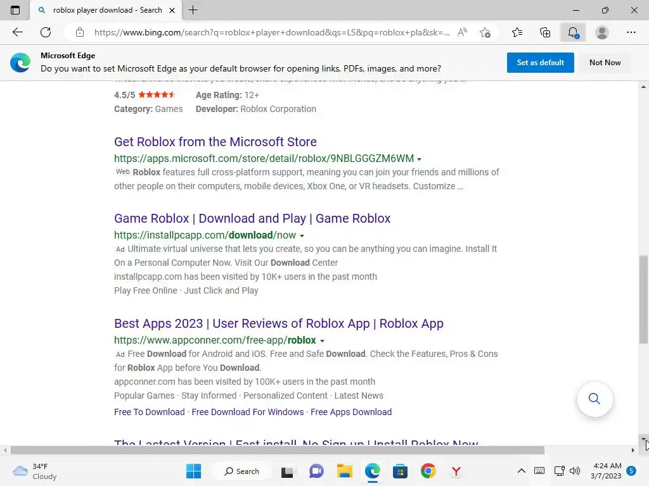
Task: Add this page to favorites star icon
Action: click(x=485, y=32)
